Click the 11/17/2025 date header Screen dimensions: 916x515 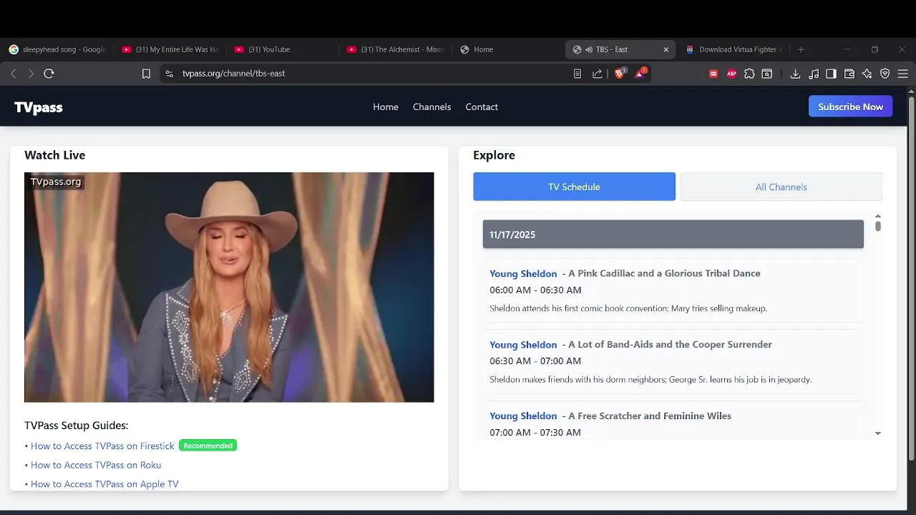click(673, 235)
